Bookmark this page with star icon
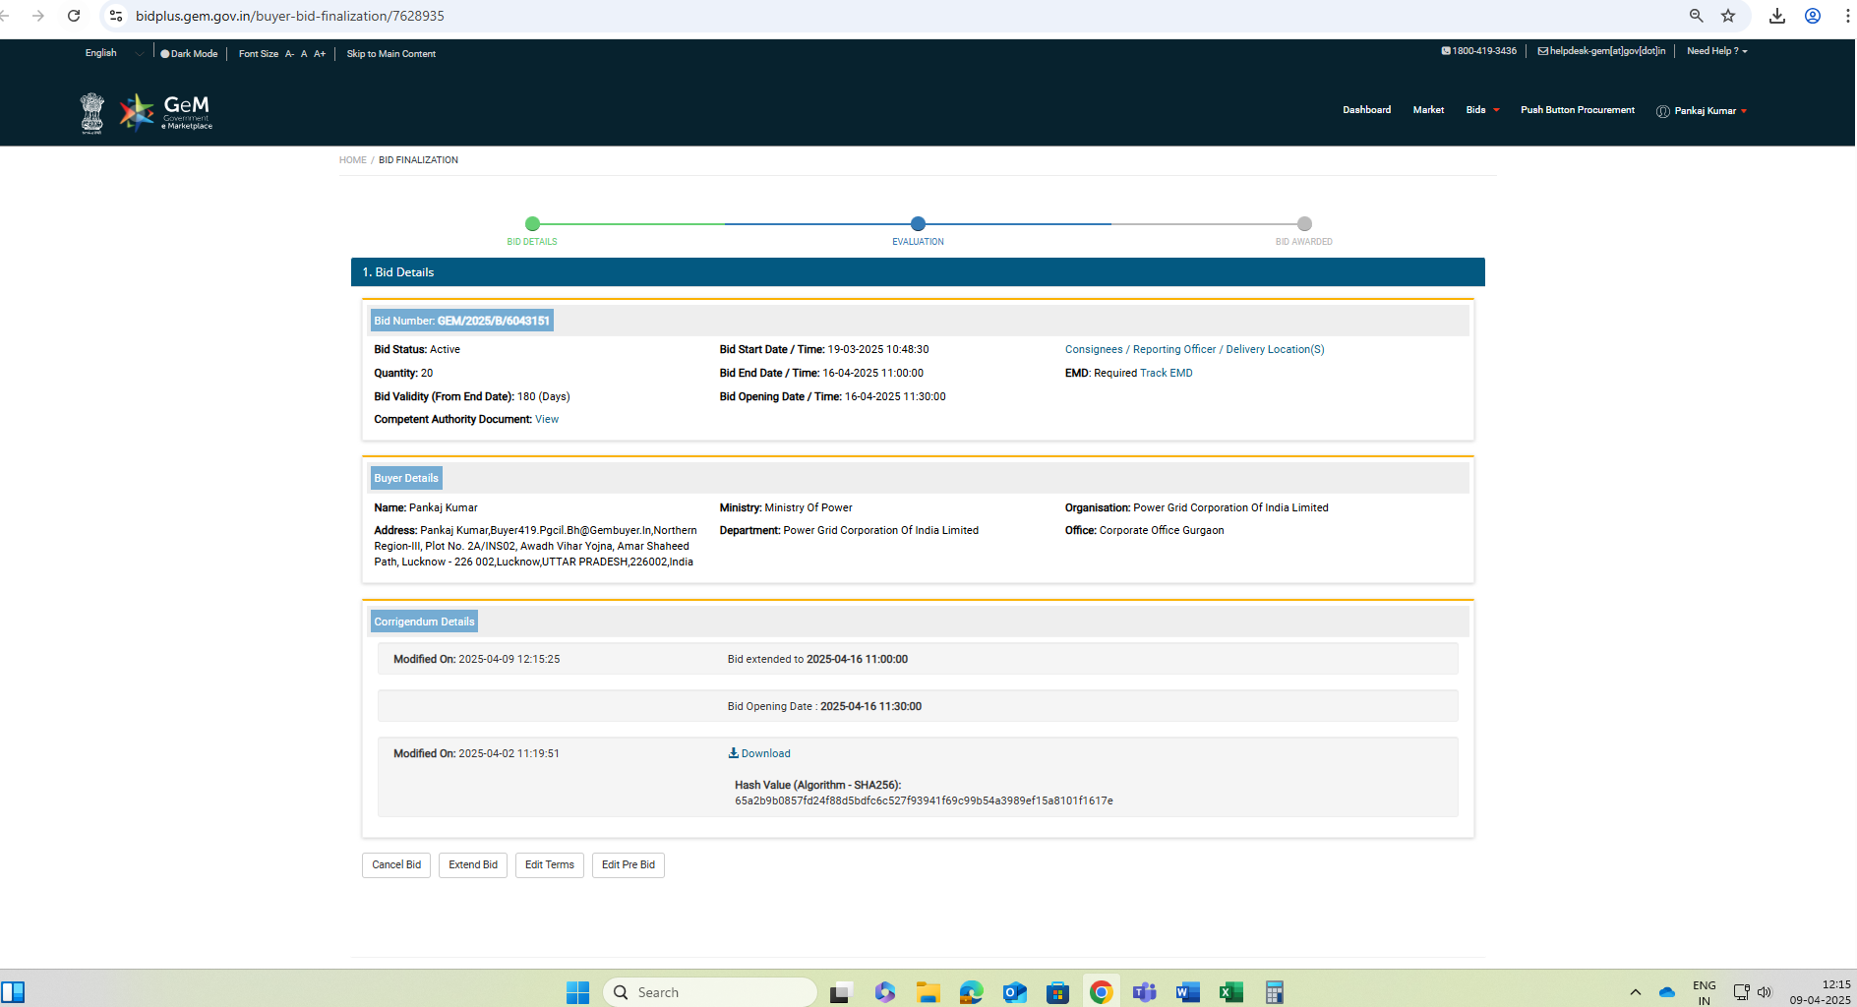The height and width of the screenshot is (1007, 1857). pos(1728,16)
